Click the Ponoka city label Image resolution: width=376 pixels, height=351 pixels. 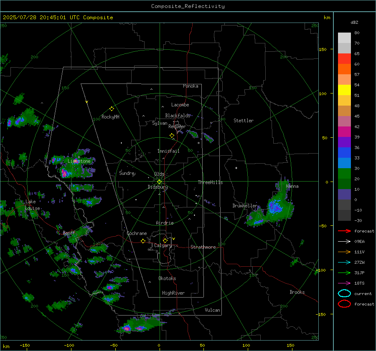click(x=191, y=86)
